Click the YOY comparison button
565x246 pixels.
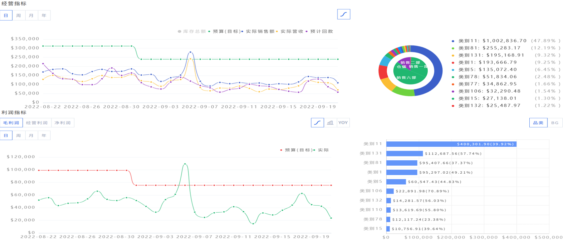(343, 123)
